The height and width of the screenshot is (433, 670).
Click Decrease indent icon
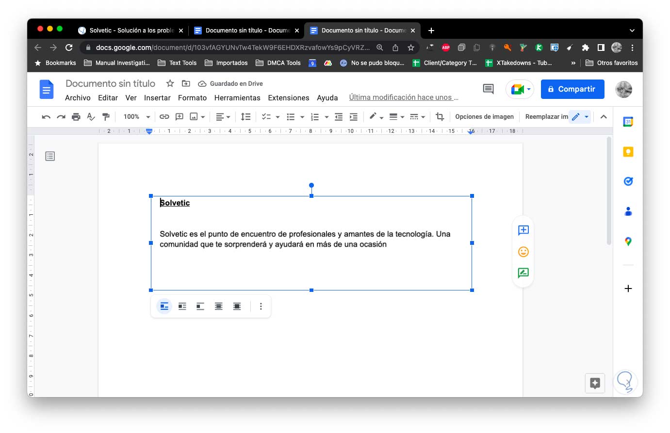coord(339,117)
